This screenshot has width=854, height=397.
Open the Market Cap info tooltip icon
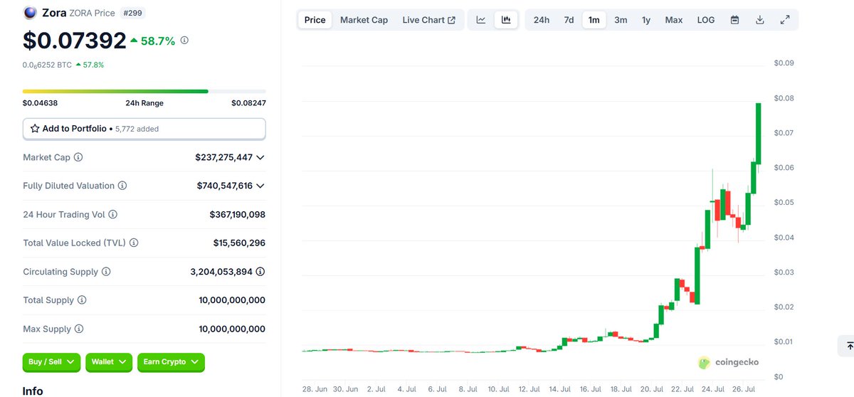coord(78,157)
